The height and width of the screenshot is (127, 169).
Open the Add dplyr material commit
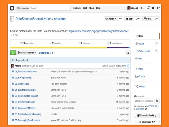click(x=20, y=60)
